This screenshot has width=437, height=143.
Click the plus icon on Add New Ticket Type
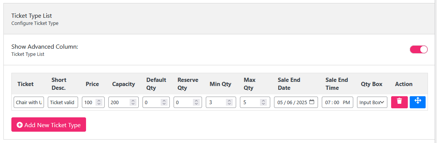(x=19, y=125)
